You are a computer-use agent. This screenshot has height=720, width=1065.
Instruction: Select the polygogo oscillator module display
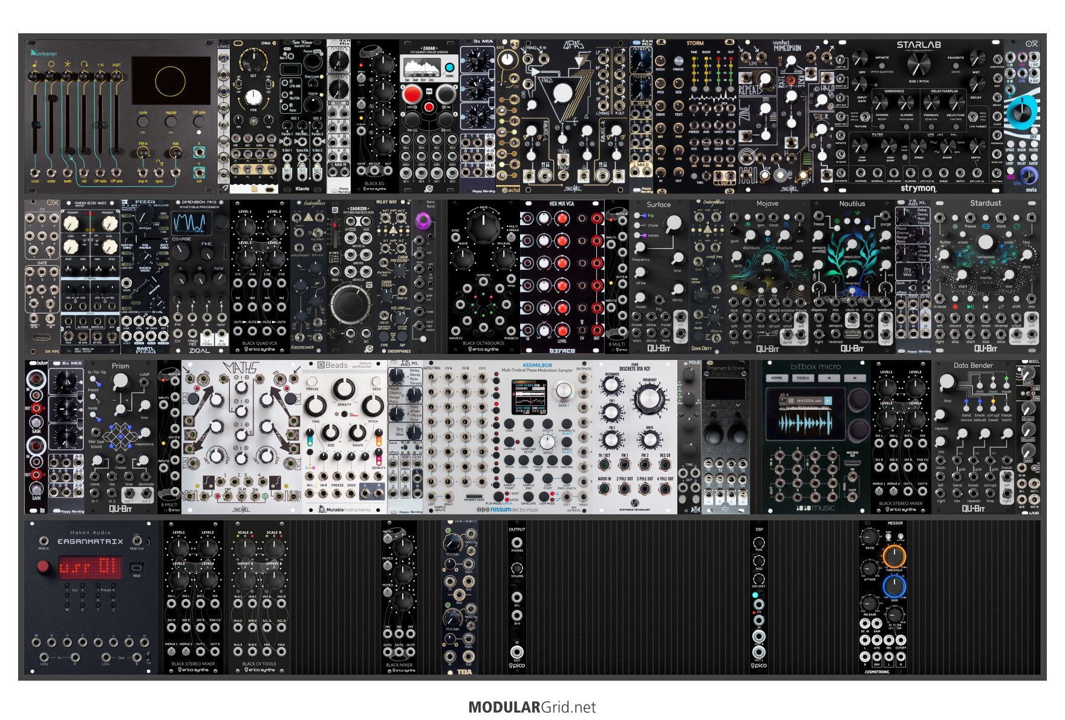click(x=170, y=80)
